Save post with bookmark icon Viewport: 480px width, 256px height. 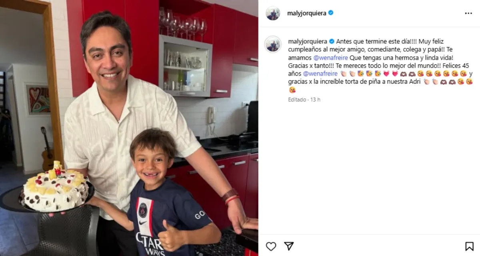(469, 246)
